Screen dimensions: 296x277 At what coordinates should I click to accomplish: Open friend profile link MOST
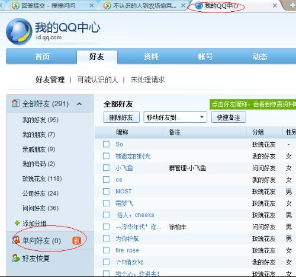pos(124,192)
